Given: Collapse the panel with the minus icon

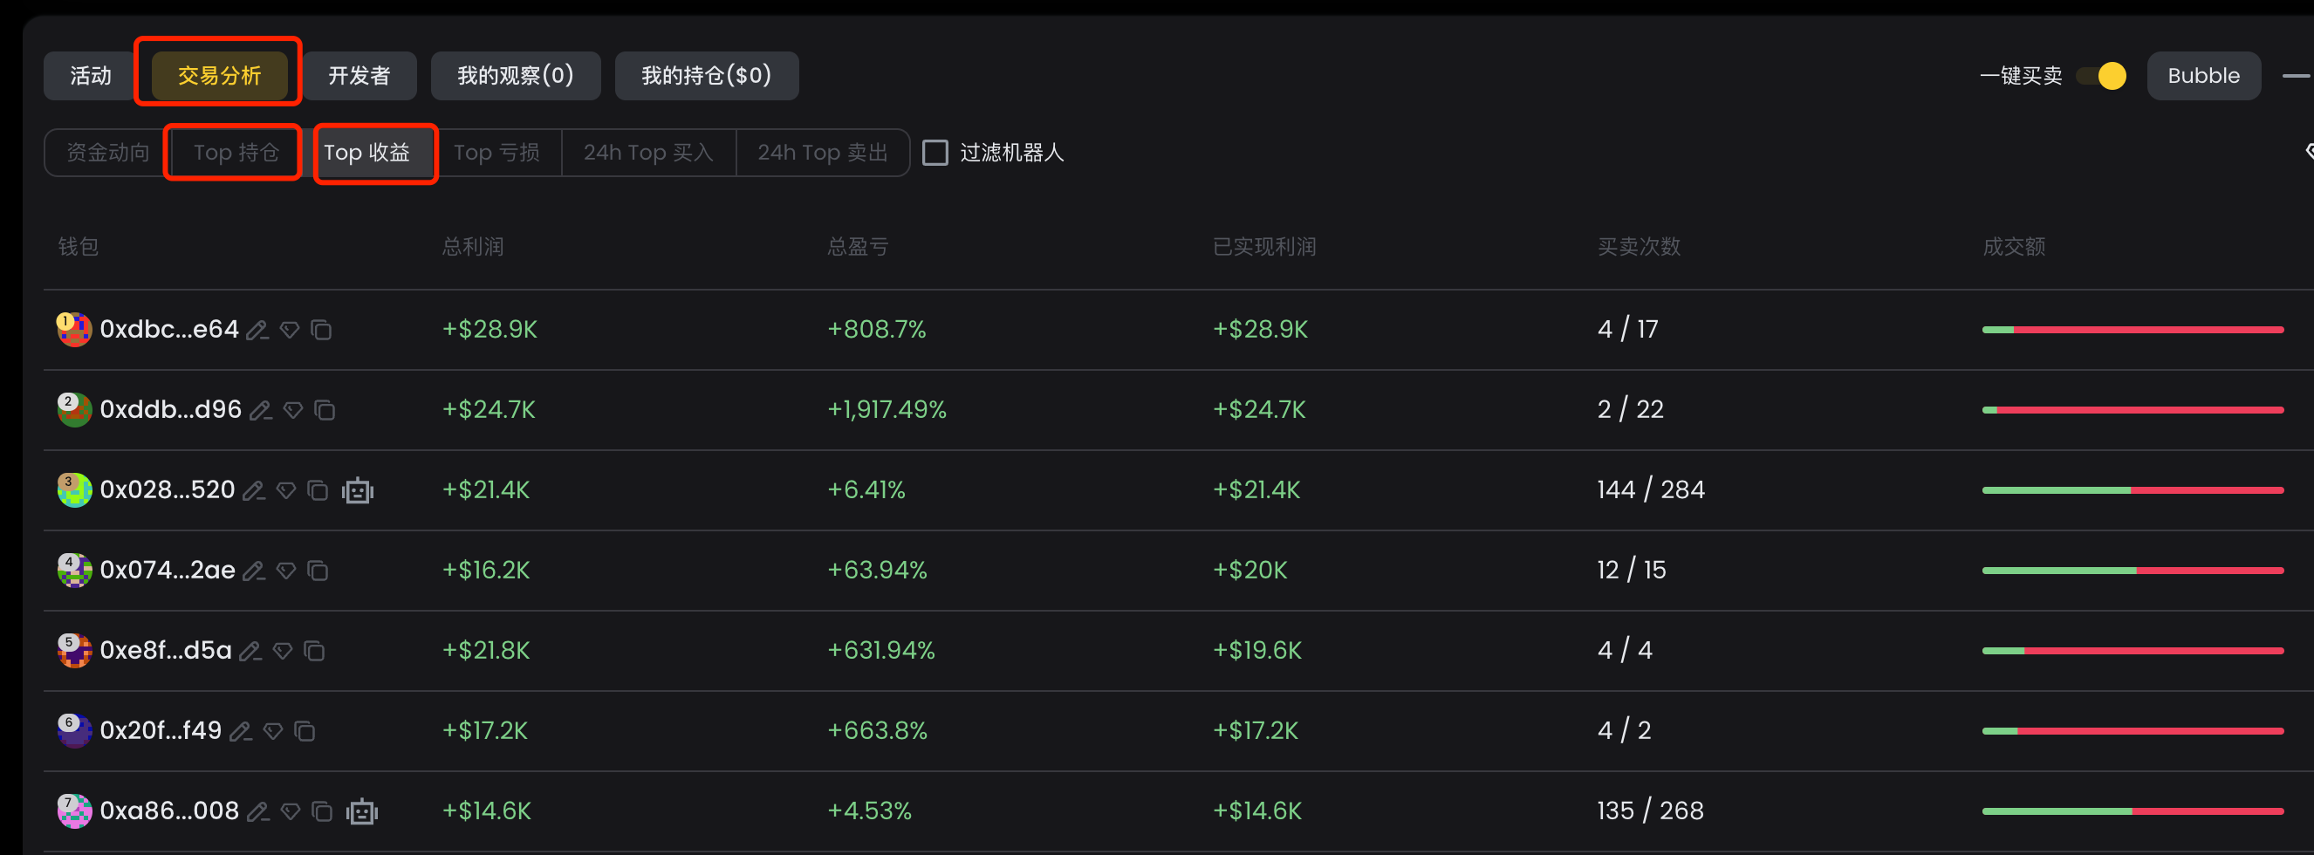Looking at the screenshot, I should (2295, 77).
